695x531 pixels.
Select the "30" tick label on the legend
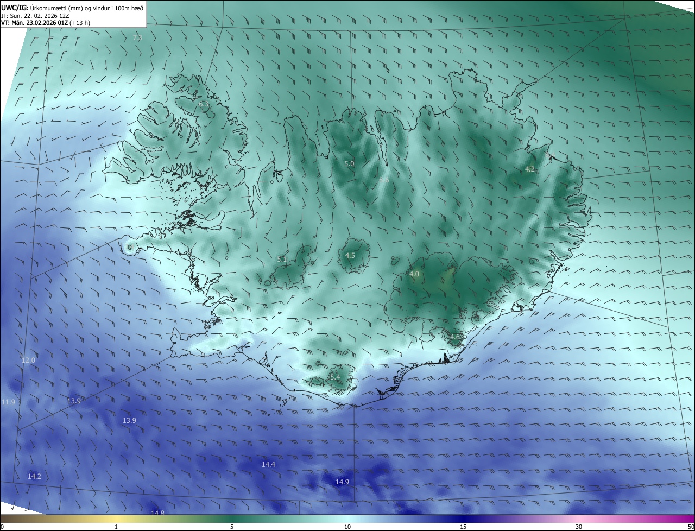579,527
